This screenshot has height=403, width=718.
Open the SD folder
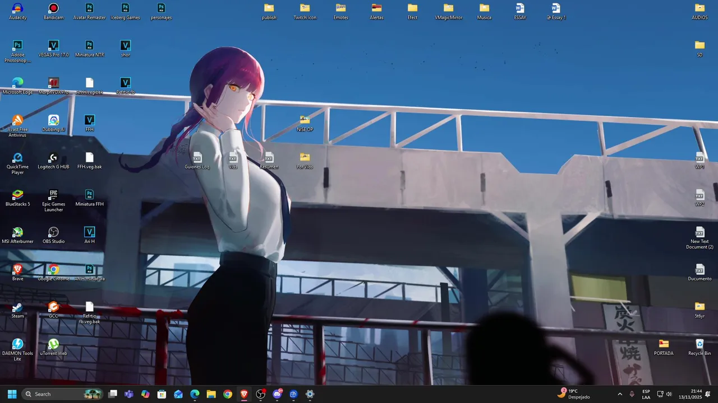[x=699, y=49]
